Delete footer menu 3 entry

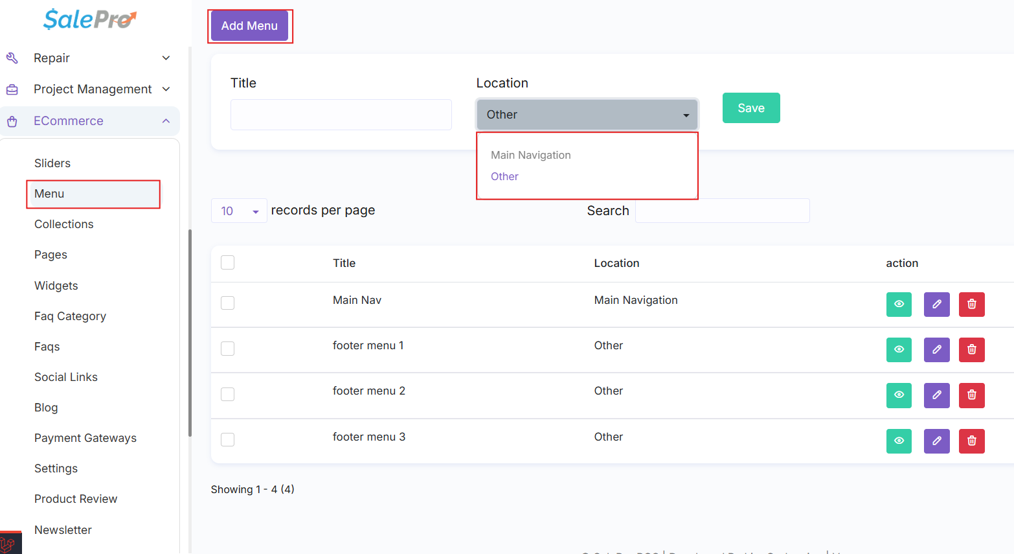tap(972, 441)
